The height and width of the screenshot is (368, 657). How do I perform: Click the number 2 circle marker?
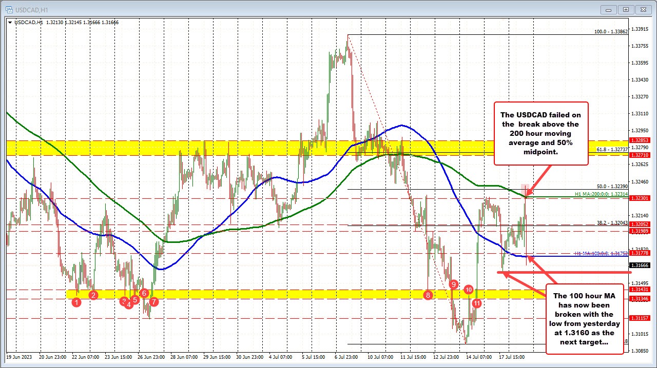click(x=93, y=295)
